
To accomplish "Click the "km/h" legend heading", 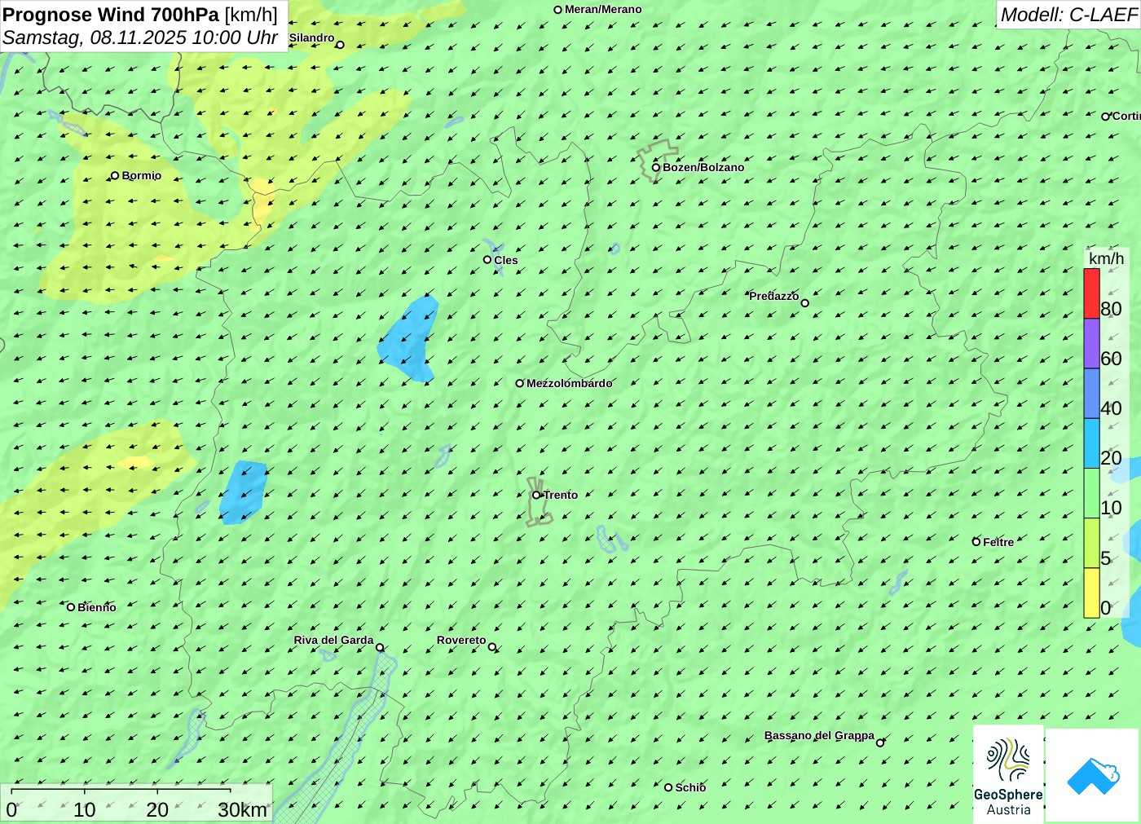I will click(1106, 258).
